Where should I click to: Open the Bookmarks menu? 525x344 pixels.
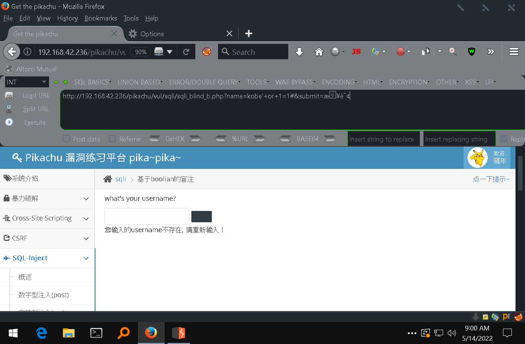(101, 18)
